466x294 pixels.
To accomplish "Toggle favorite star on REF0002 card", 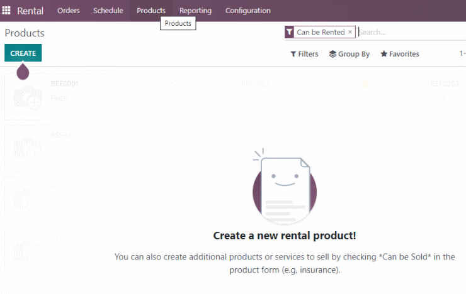I will coord(365,84).
